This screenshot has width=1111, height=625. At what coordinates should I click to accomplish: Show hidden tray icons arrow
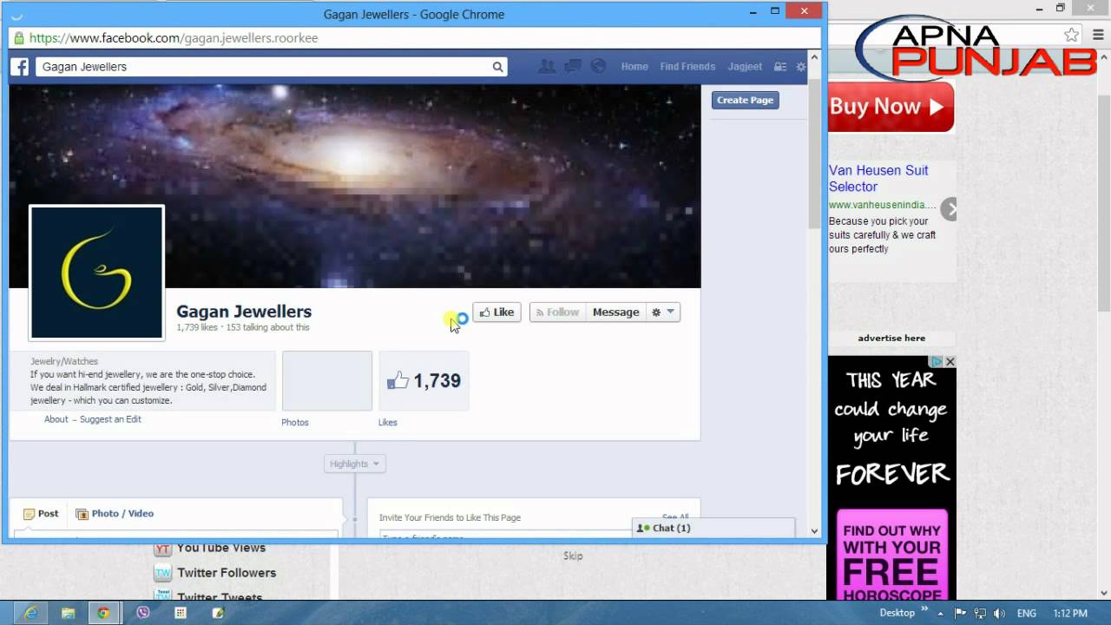point(941,613)
